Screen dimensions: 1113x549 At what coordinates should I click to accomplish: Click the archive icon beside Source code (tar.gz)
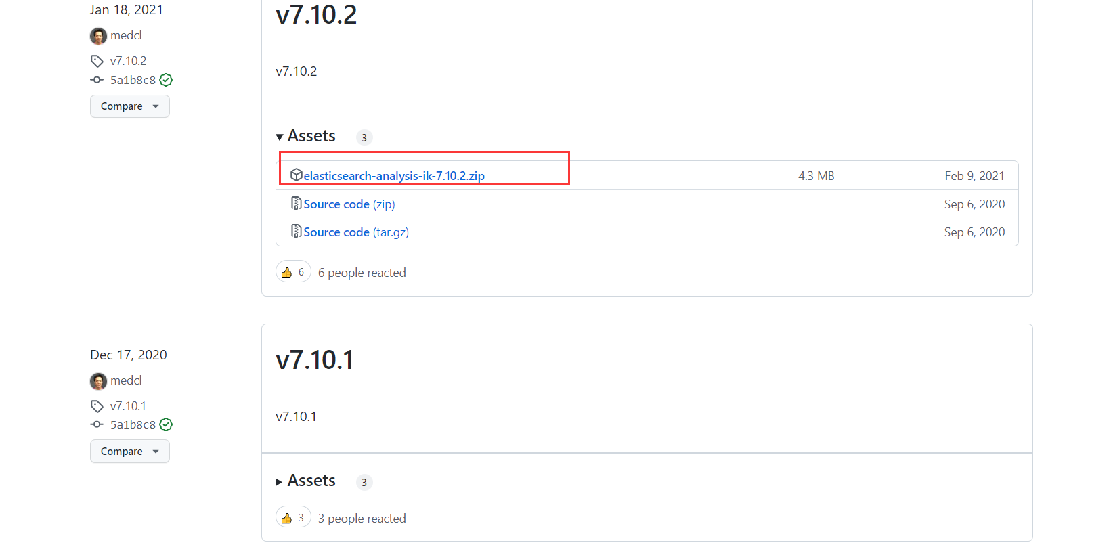click(296, 232)
